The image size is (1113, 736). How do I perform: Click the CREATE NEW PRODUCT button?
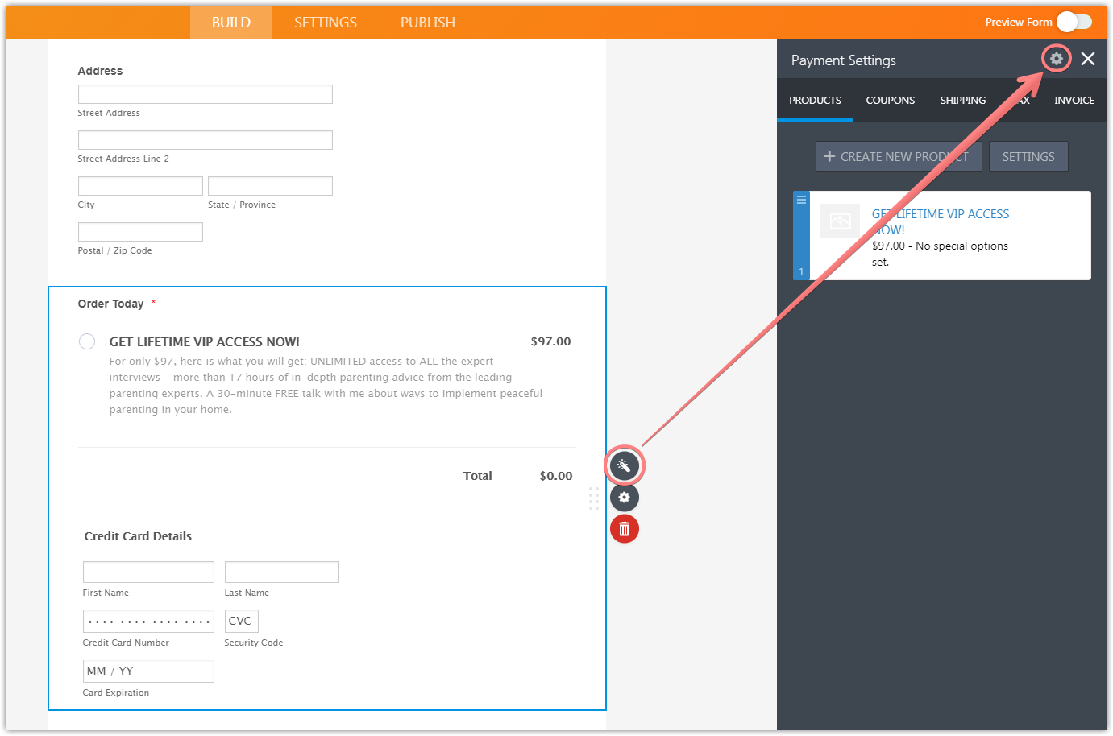point(898,156)
